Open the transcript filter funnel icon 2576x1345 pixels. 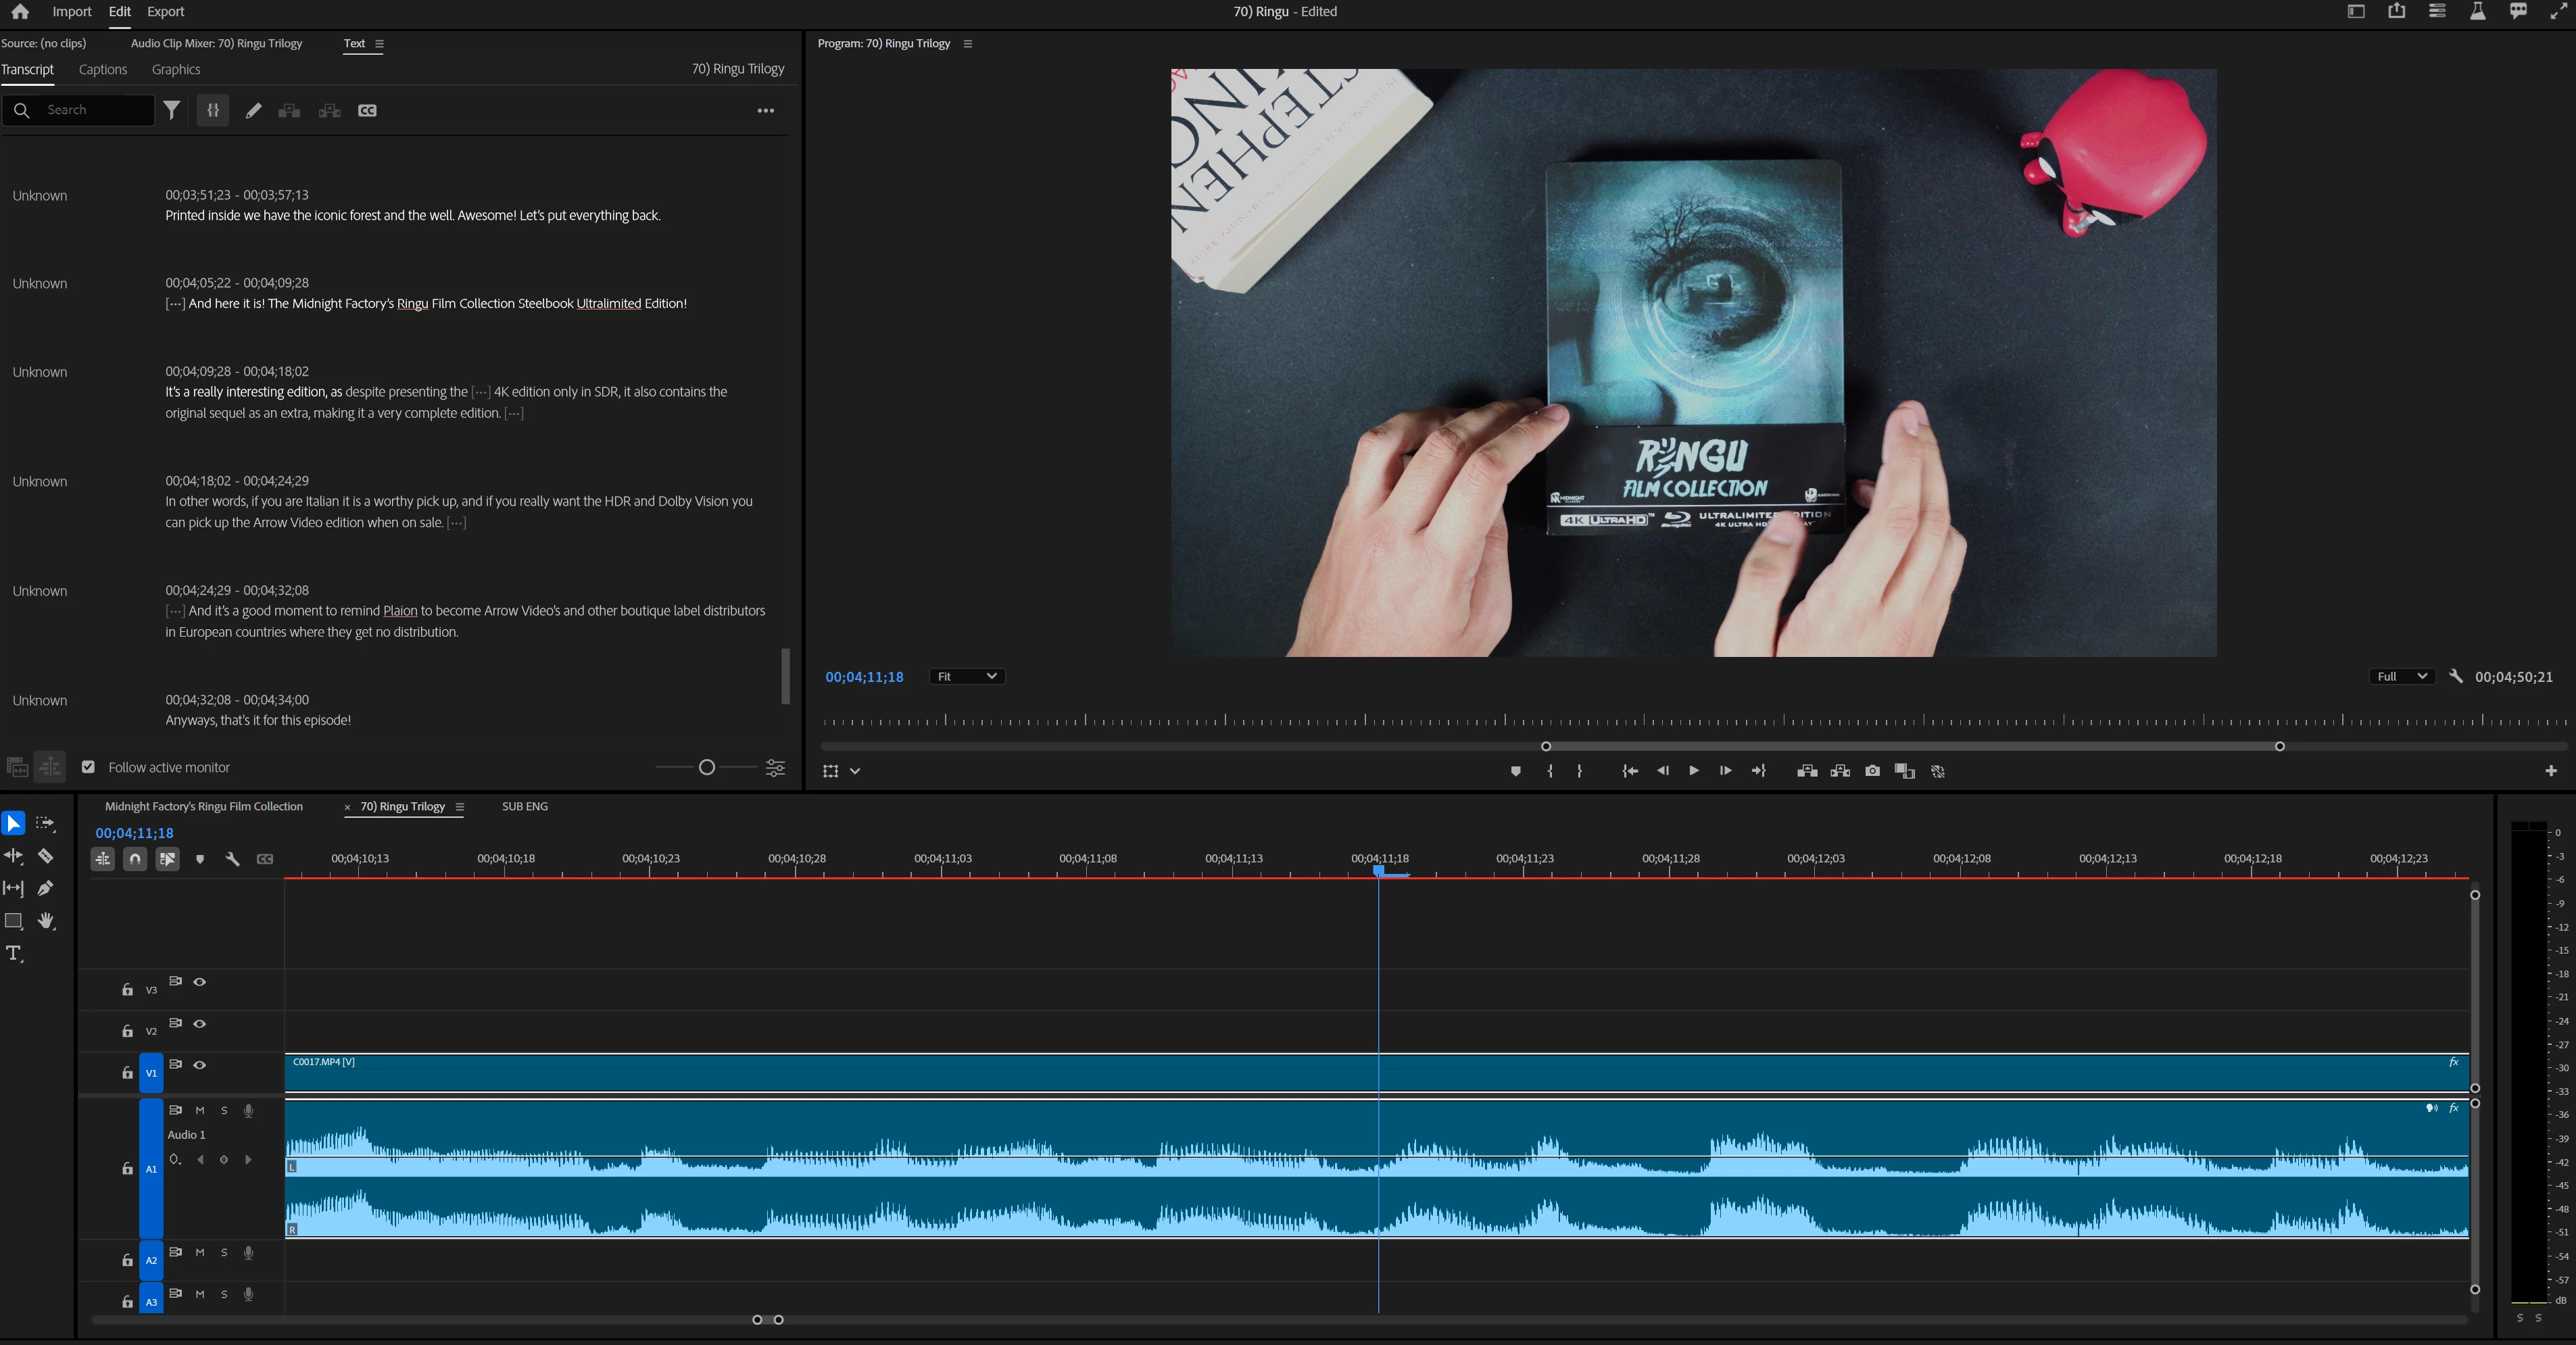172,111
